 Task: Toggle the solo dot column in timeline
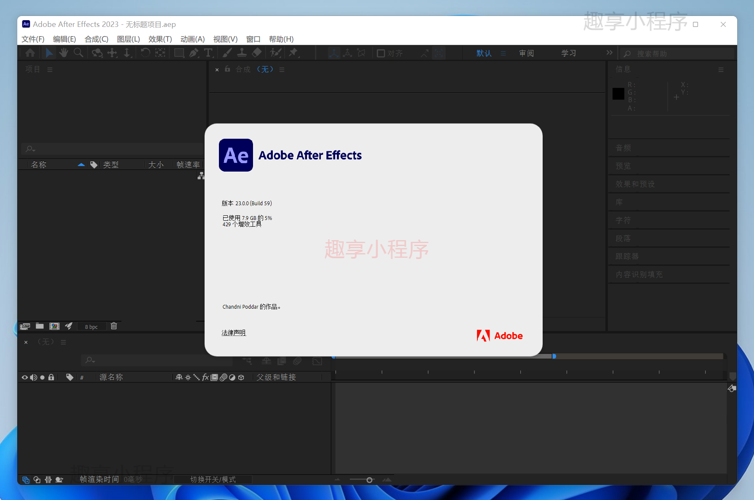(42, 378)
